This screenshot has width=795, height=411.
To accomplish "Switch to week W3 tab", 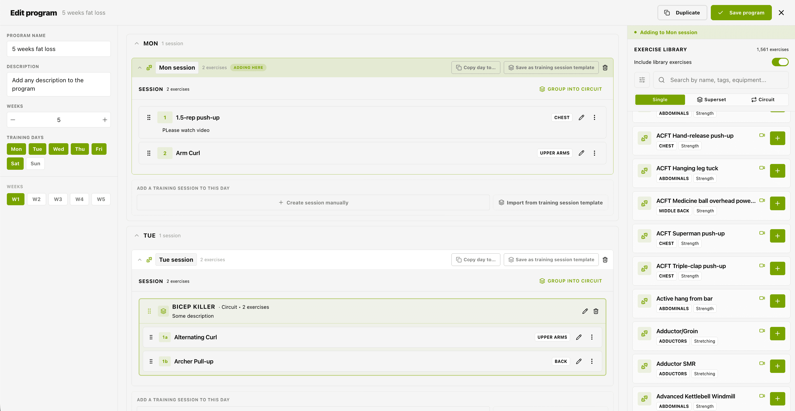I will [x=58, y=199].
